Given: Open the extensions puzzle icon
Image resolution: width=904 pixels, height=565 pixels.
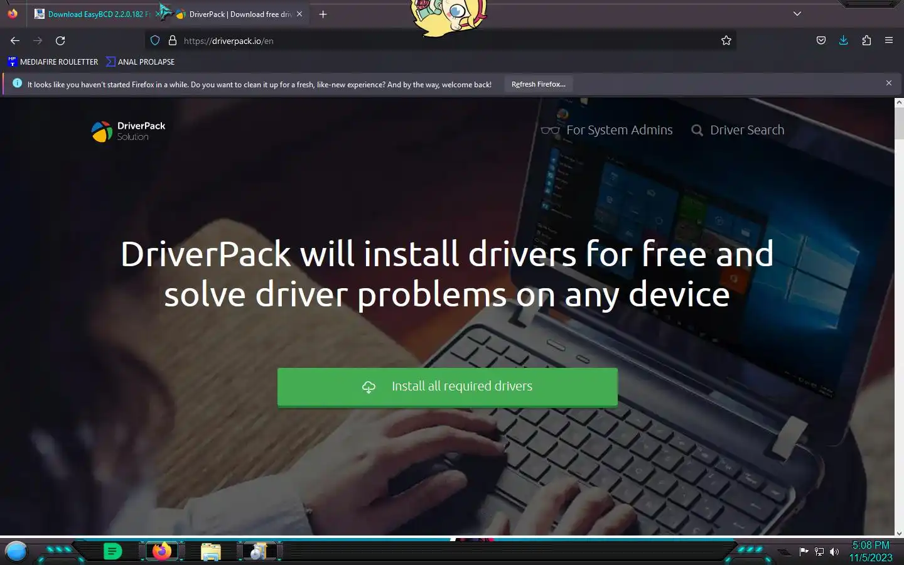Looking at the screenshot, I should (866, 41).
